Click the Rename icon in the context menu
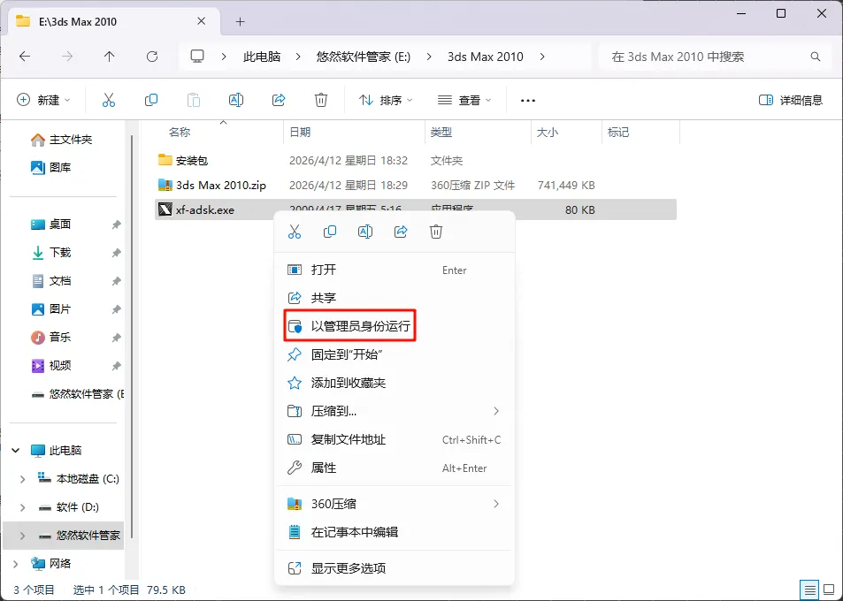 pos(365,232)
